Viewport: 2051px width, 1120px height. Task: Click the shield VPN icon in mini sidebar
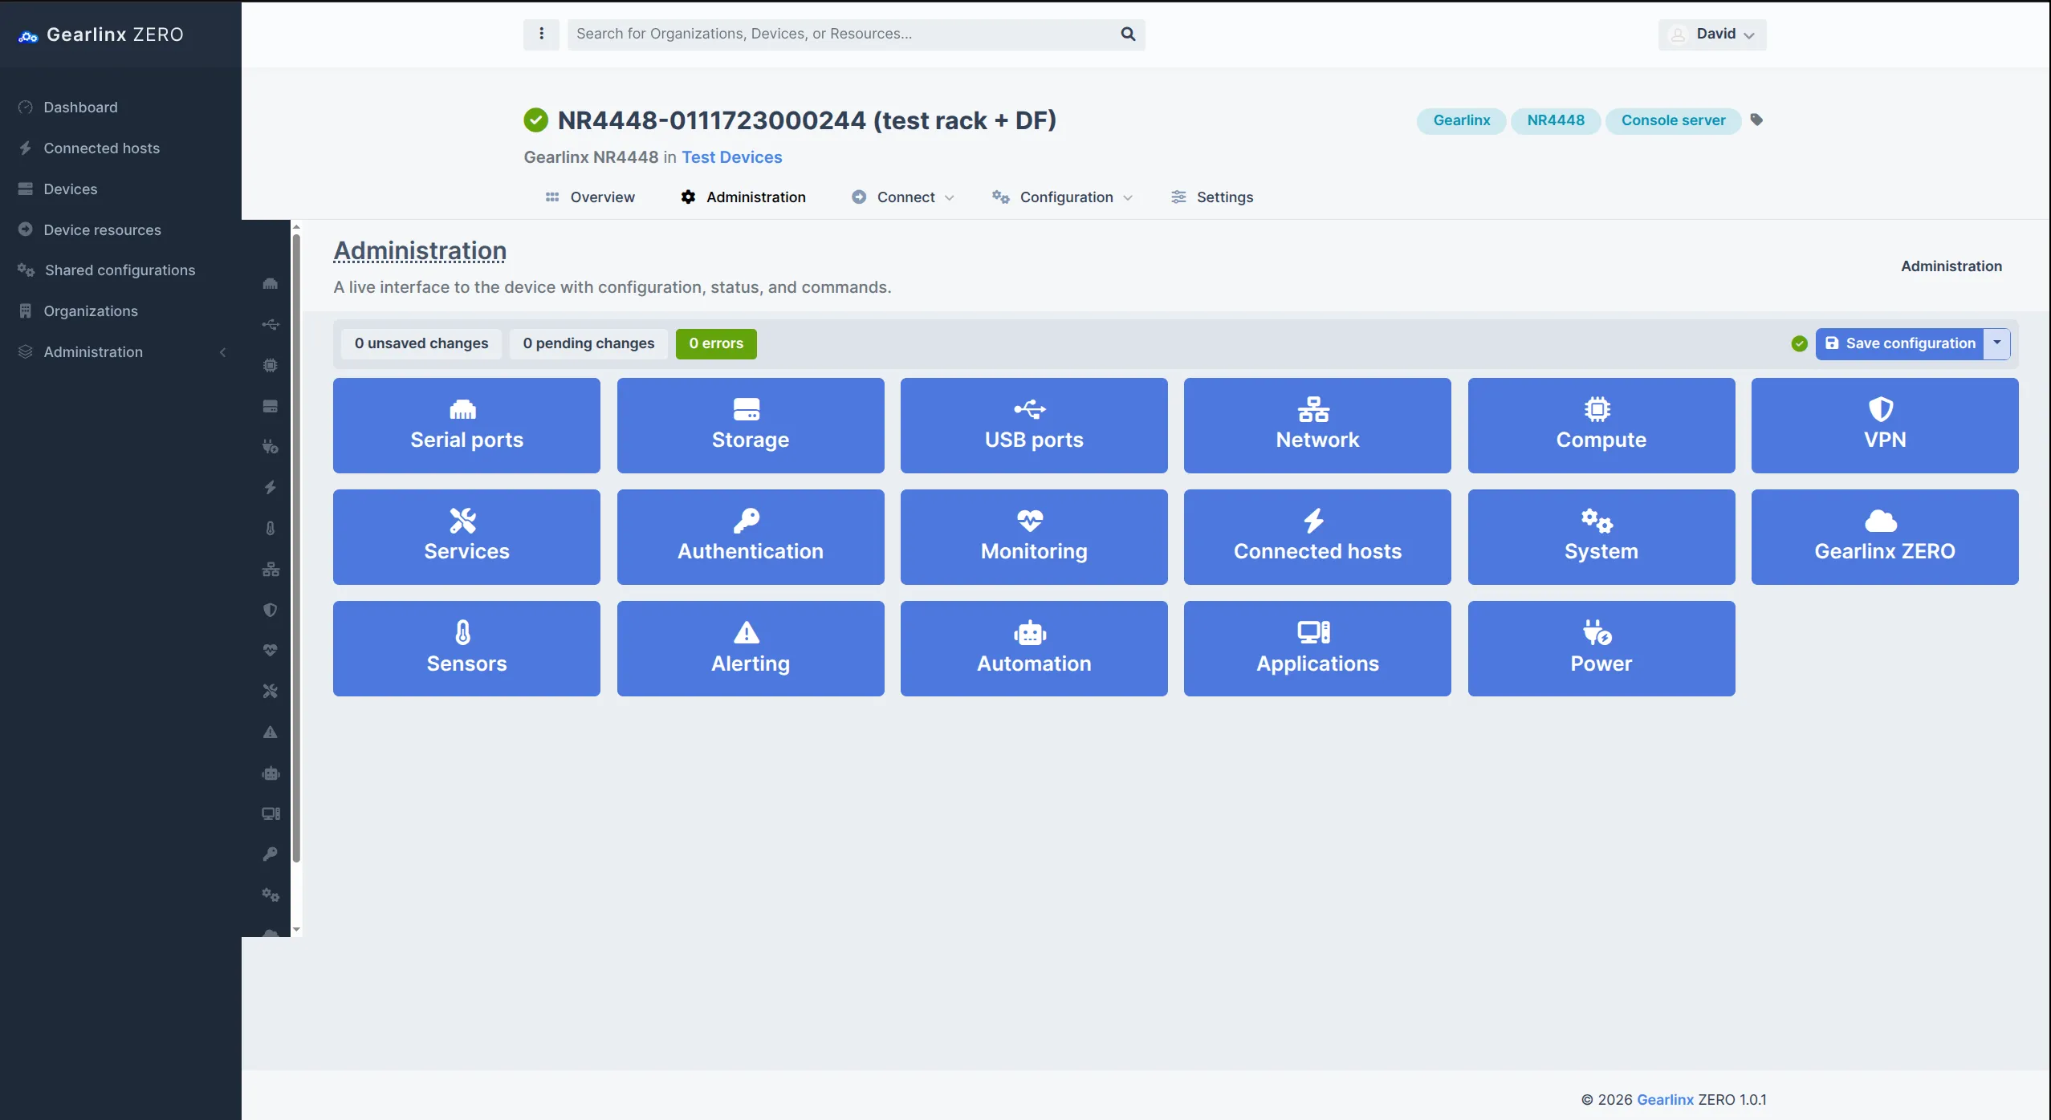[x=271, y=610]
